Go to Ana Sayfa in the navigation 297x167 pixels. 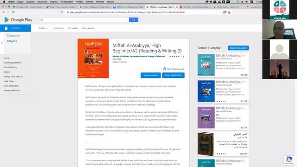point(58,28)
